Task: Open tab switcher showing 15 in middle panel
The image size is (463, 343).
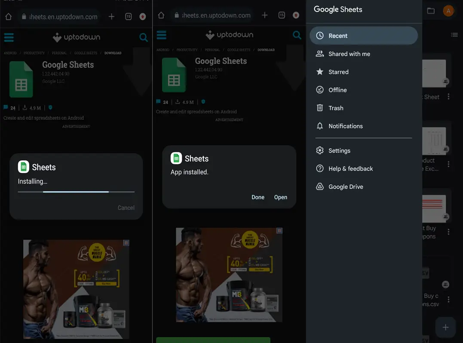Action: 282,15
